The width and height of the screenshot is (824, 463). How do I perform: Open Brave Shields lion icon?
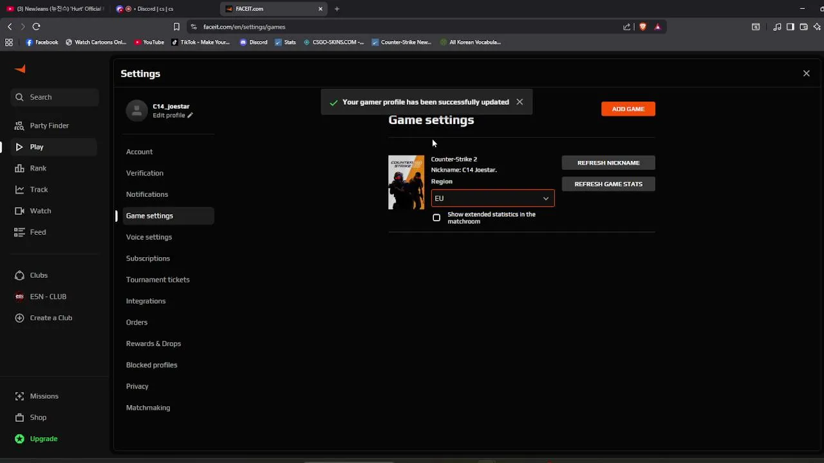coord(642,26)
